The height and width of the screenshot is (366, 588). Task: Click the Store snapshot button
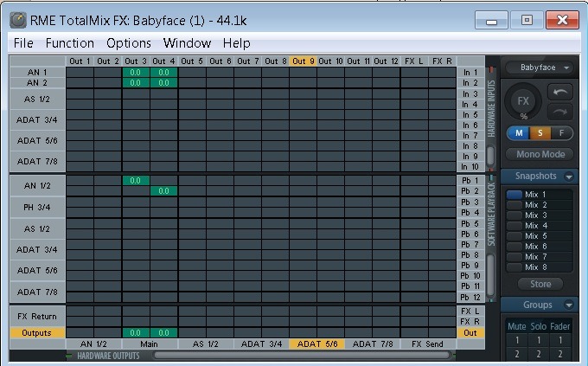[x=540, y=284]
